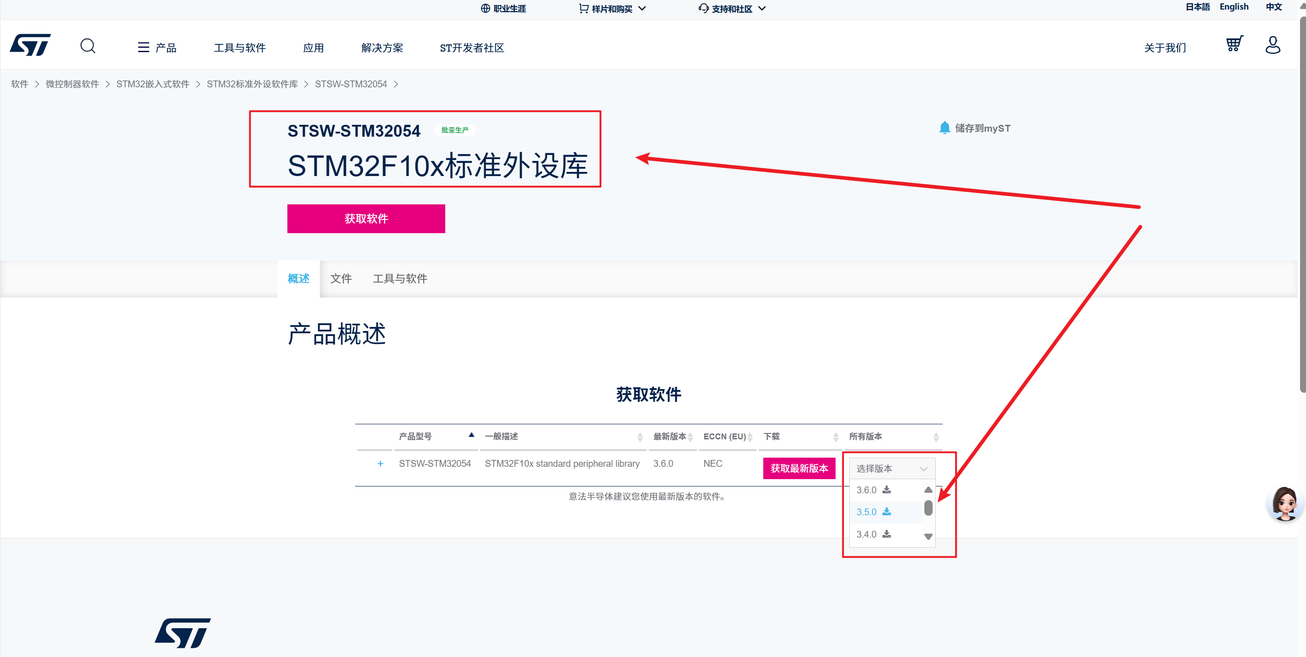This screenshot has width=1306, height=657.
Task: Open 关于我们 page
Action: click(x=1165, y=48)
